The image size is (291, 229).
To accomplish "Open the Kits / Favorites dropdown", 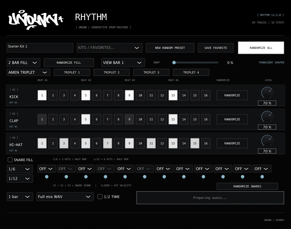I will 109,48.
